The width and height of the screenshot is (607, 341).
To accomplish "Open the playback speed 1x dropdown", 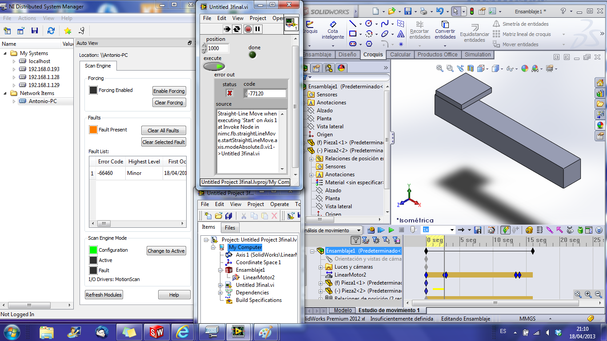I will [452, 230].
